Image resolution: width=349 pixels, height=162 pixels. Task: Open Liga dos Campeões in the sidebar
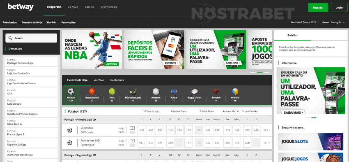(31, 72)
